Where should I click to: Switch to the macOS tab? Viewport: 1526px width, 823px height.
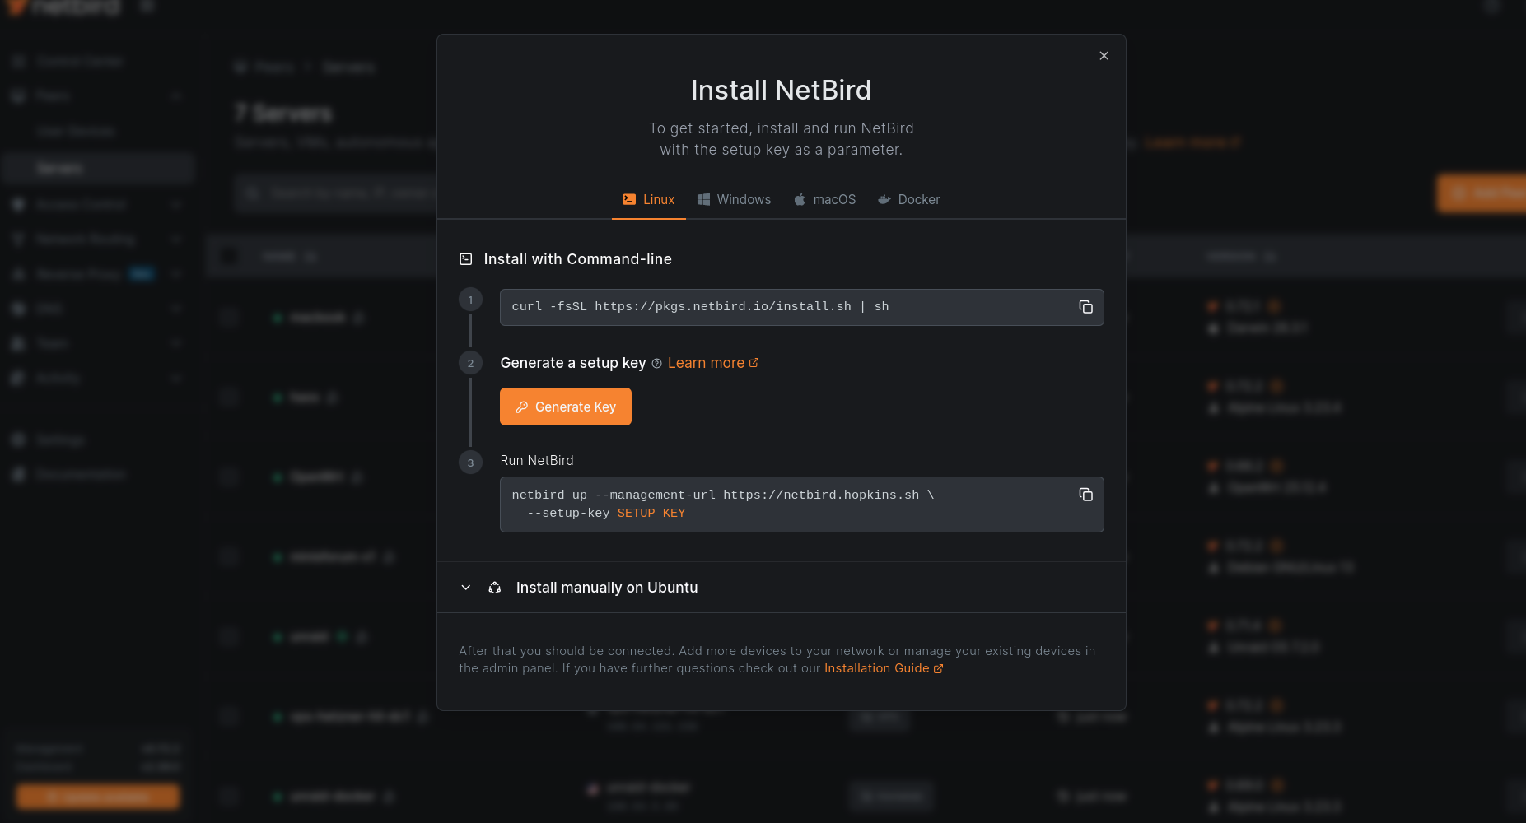click(x=824, y=200)
